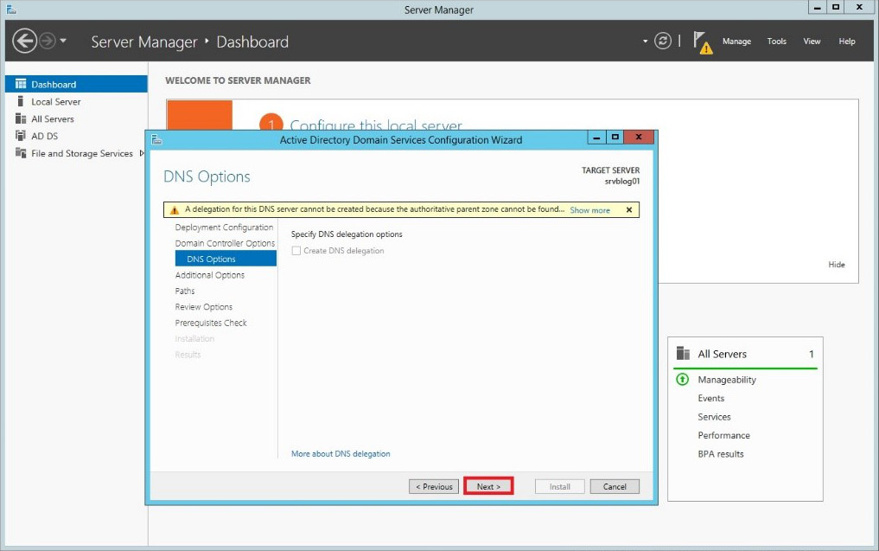This screenshot has width=879, height=551.
Task: Click the Local Server icon in sidebar
Action: point(21,101)
